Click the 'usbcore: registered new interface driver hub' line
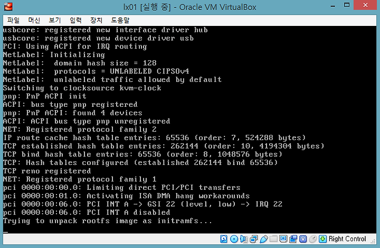 point(105,30)
